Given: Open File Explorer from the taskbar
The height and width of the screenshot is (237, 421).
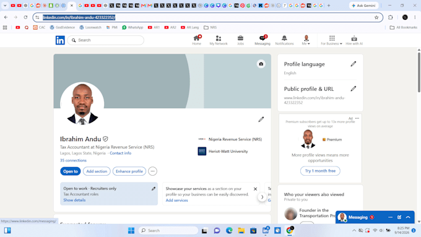Looking at the screenshot, I should tap(241, 230).
